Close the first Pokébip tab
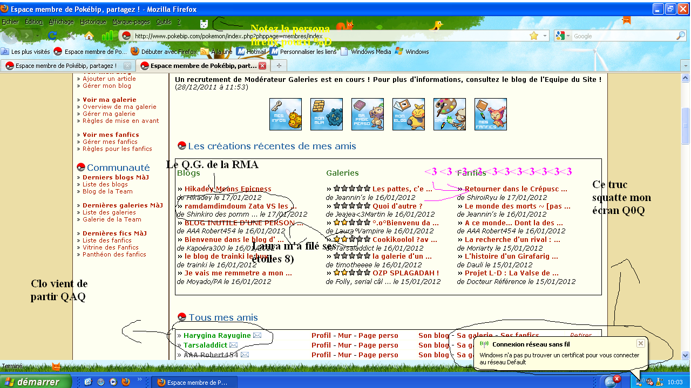 coord(127,66)
